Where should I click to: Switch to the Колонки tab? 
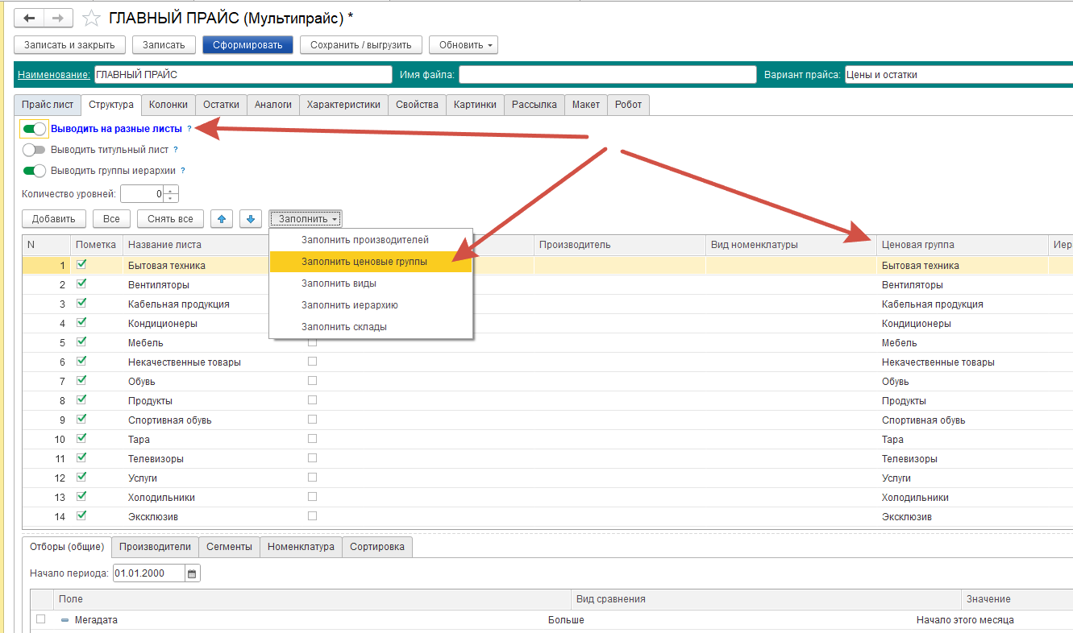point(168,105)
